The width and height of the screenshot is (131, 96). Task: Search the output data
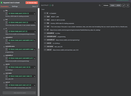pos(100,5)
